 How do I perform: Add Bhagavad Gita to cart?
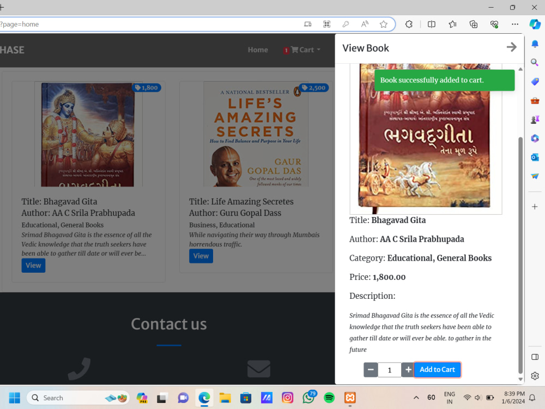click(437, 370)
